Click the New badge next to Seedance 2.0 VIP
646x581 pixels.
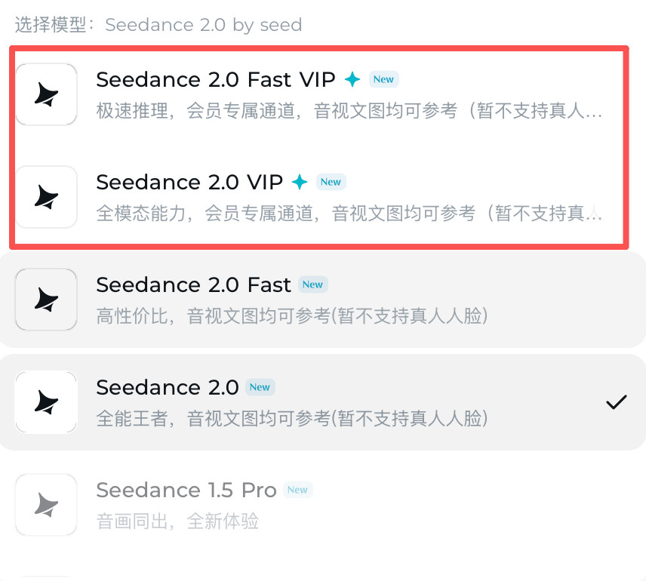coord(331,181)
